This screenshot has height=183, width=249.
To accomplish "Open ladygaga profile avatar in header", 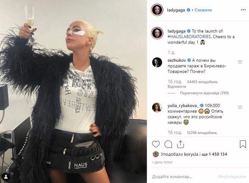I will pos(157,10).
